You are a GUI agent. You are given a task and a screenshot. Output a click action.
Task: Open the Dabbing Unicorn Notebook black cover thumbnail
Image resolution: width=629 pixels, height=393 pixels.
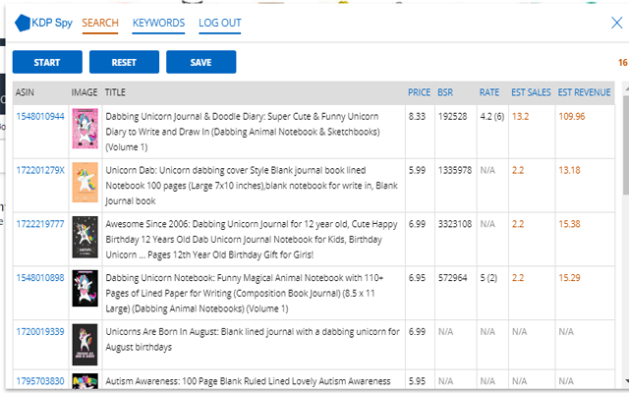pos(86,288)
